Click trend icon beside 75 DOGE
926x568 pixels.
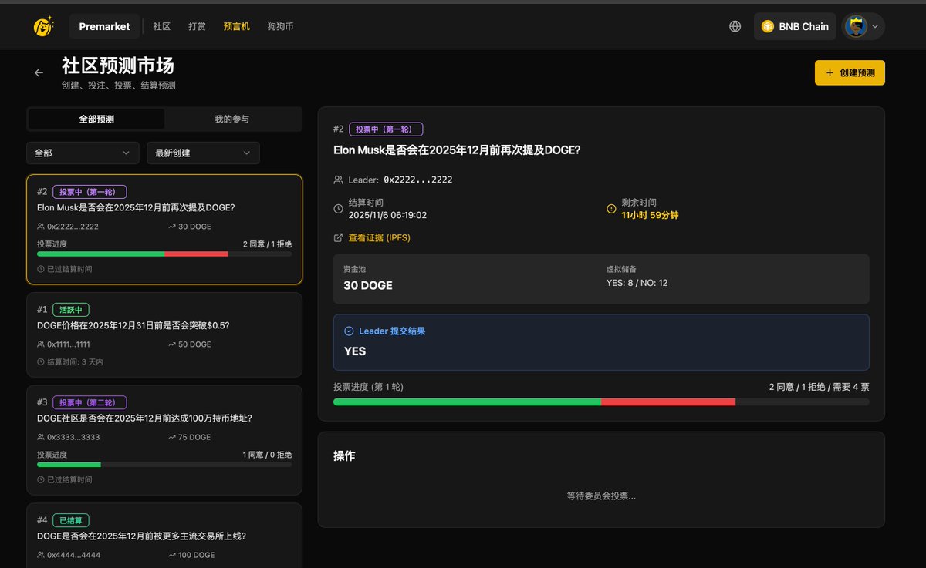click(x=171, y=437)
